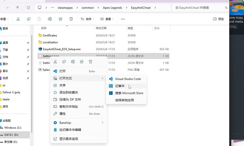Select 显示更多选项 entry
The width and height of the screenshot is (244, 146).
79,139
